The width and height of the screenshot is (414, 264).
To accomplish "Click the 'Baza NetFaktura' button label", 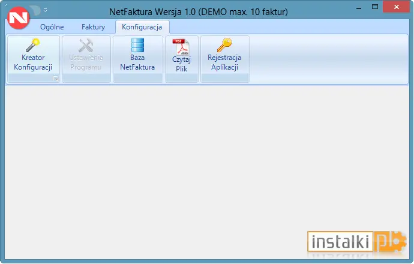I will (137, 62).
